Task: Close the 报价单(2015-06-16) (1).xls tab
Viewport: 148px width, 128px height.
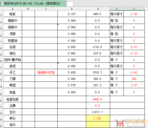Action: point(64,4)
